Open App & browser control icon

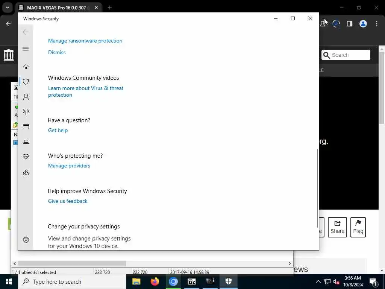(x=26, y=126)
